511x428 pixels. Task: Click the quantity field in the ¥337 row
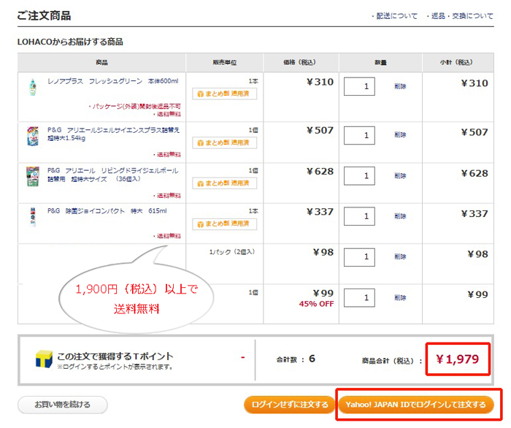click(x=359, y=216)
